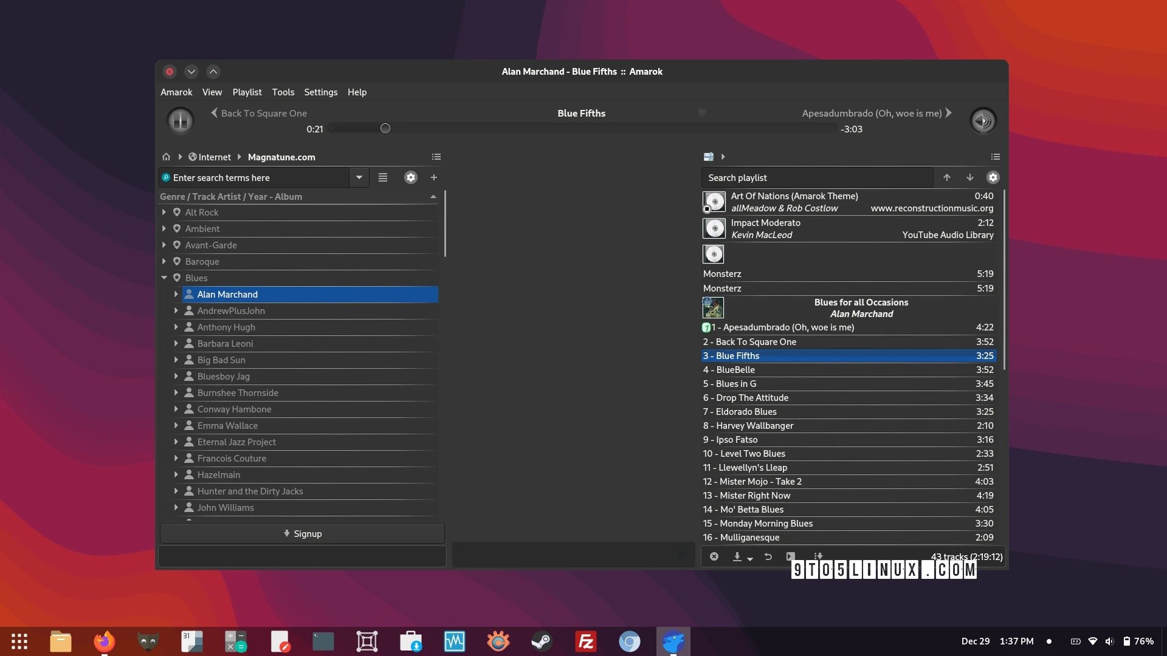Jump to the next search result down arrow
This screenshot has height=656, width=1167.
(970, 177)
